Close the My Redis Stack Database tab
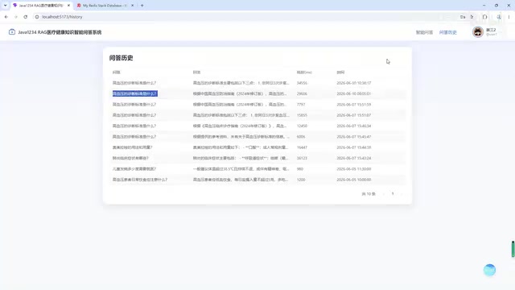The height and width of the screenshot is (290, 515). (132, 6)
